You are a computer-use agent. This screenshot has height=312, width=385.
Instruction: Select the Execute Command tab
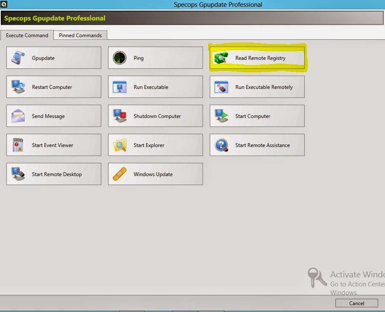point(27,35)
